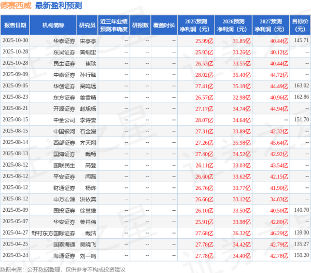Viewport: 311px width, 273px height.
Task: Click researcher name 宋亭亭
Action: (x=88, y=41)
